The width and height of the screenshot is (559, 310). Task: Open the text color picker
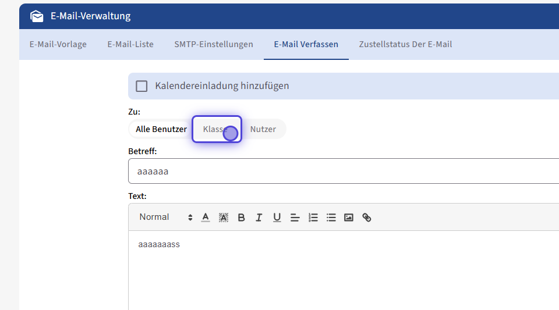(206, 218)
